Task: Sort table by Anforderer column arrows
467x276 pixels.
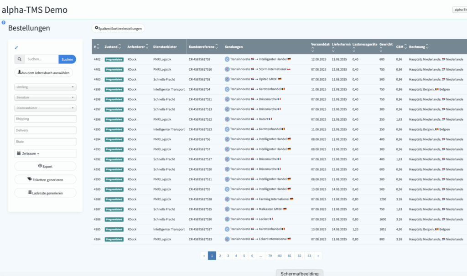Action: tap(147, 46)
